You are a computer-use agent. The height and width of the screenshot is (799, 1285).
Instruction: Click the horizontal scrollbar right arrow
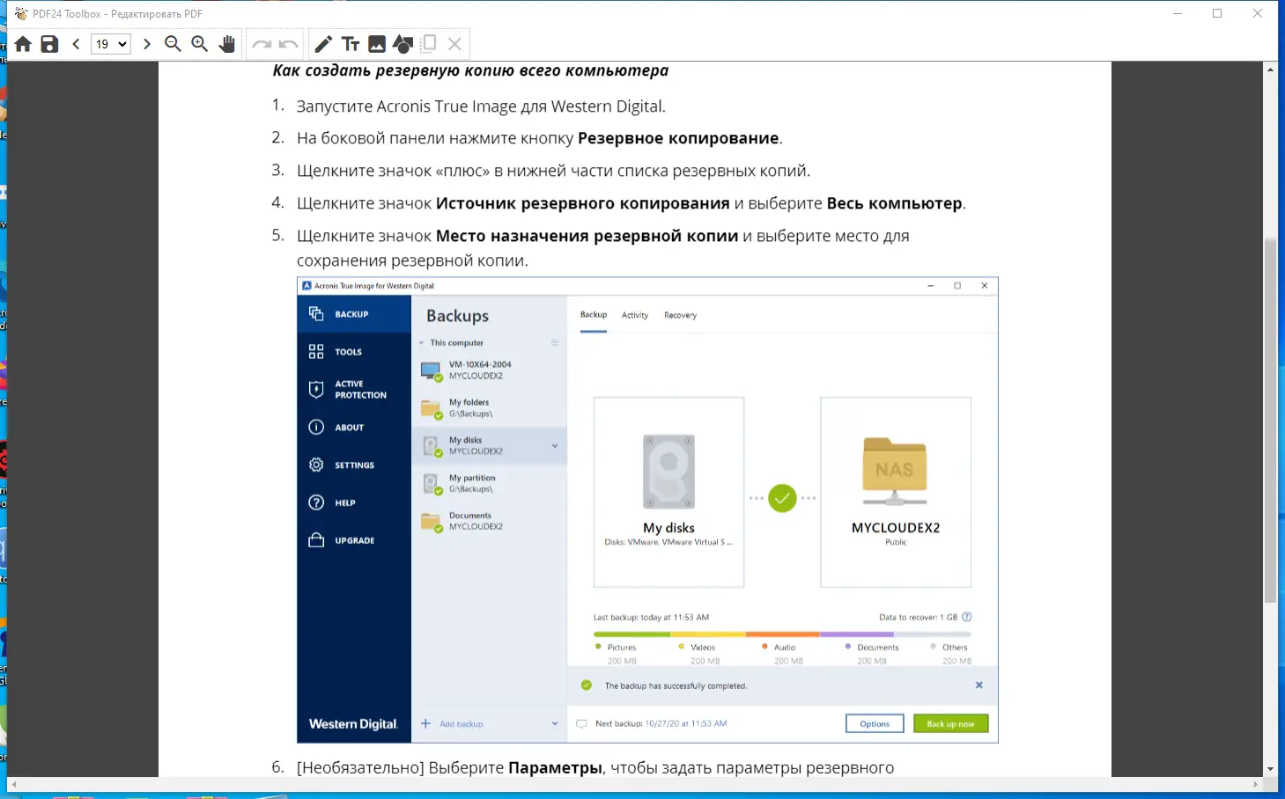tap(1255, 784)
